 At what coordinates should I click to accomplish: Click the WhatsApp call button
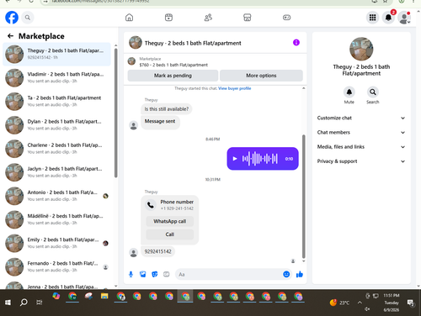click(x=170, y=221)
